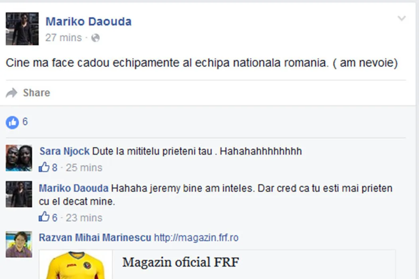Click the public globe privacy icon
This screenshot has width=419, height=279.
tap(95, 38)
